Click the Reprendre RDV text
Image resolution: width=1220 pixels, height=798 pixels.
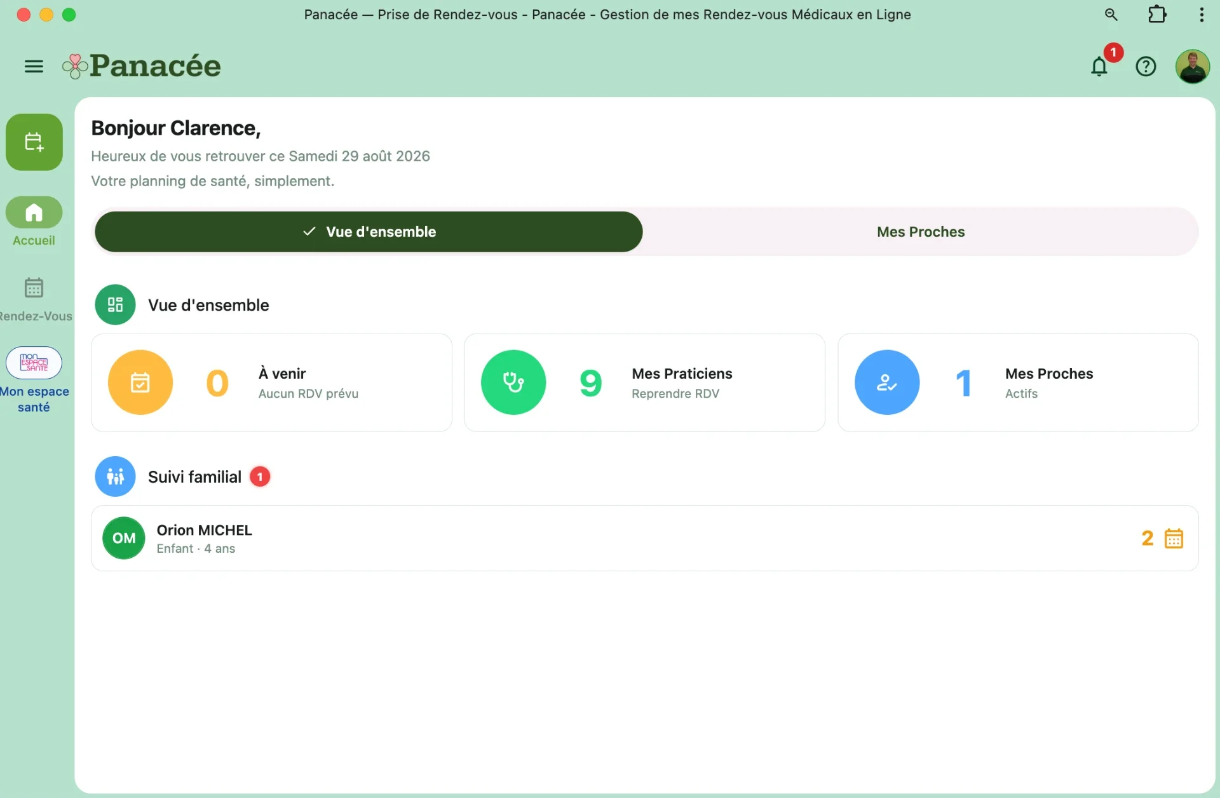pyautogui.click(x=675, y=394)
